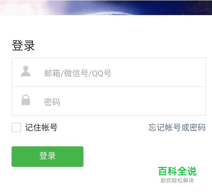The height and width of the screenshot is (194, 212).
Task: Click the QQ号 text in account placeholder
Action: [101, 73]
